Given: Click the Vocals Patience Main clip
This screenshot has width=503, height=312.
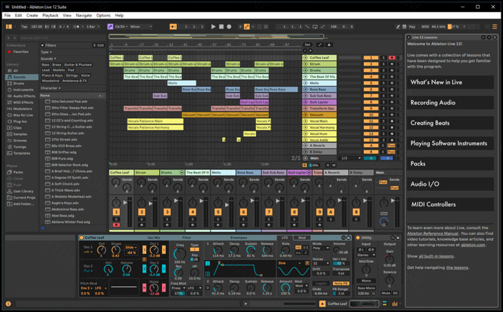Looking at the screenshot, I should pyautogui.click(x=155, y=121).
